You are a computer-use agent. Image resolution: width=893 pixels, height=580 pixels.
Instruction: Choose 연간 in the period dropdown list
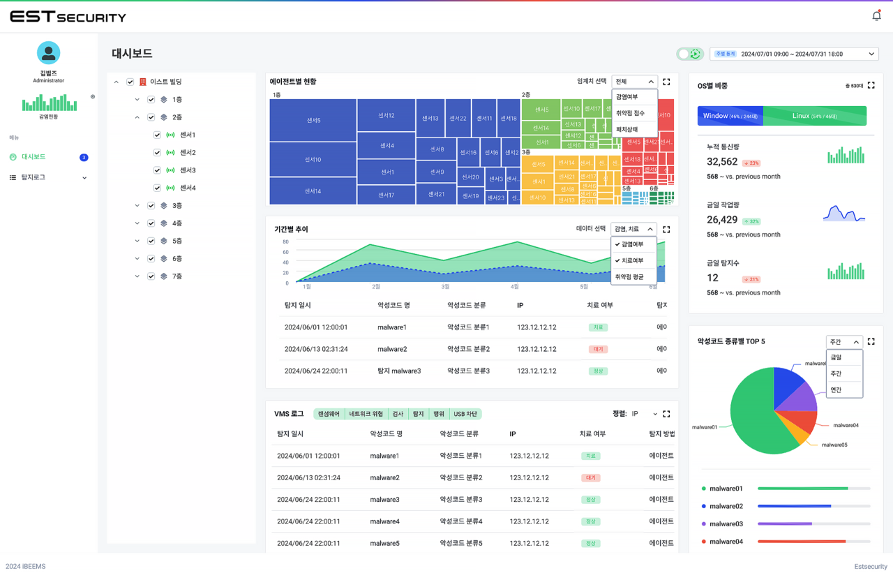[836, 390]
